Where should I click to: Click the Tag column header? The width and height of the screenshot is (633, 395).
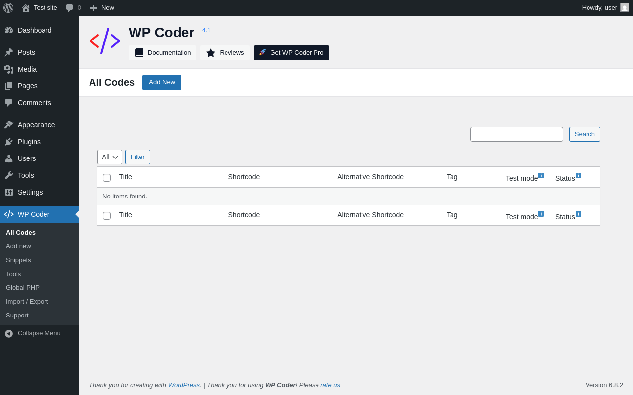tap(452, 177)
